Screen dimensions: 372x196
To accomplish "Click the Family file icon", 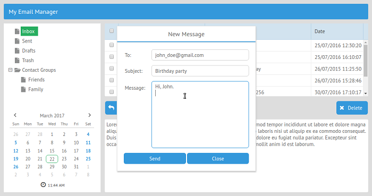I will pyautogui.click(x=23, y=89).
